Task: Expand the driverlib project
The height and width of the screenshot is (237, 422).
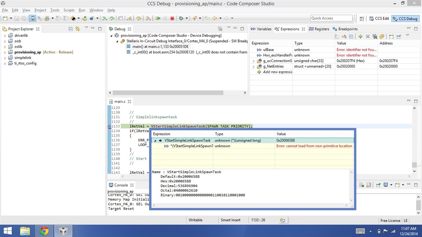Action: coord(5,35)
